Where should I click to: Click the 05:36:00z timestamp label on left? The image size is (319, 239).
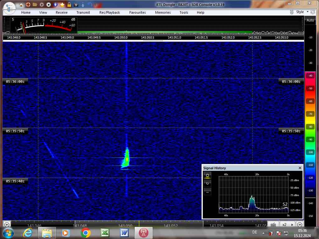(x=15, y=82)
